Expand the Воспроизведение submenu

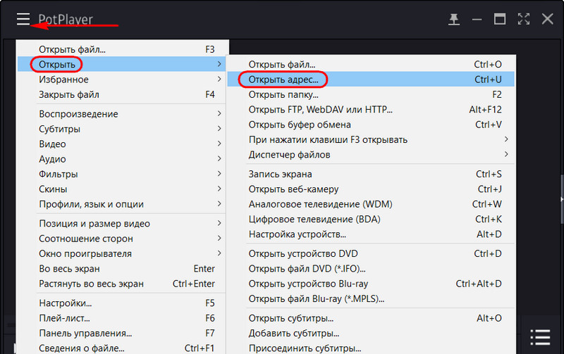coord(122,114)
